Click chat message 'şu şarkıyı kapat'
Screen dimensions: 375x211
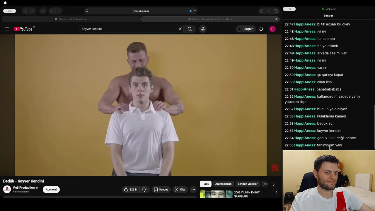point(330,75)
